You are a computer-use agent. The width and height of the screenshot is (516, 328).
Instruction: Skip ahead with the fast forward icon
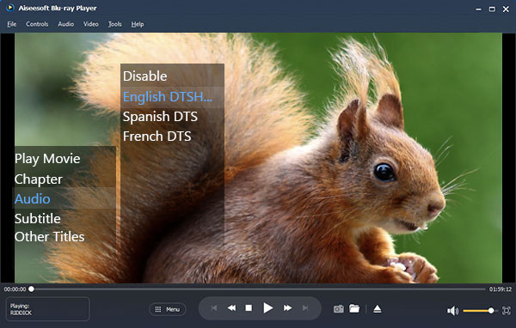pyautogui.click(x=287, y=308)
